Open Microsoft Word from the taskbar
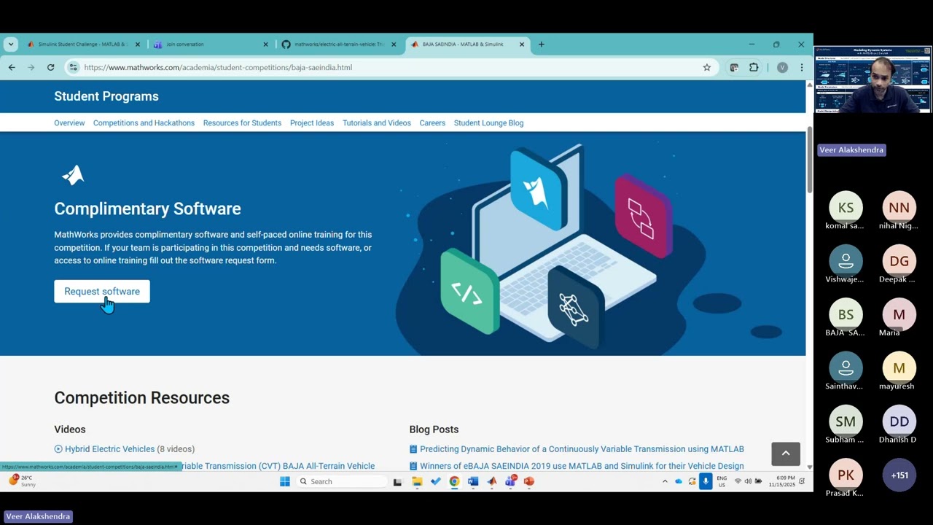Screen dimensions: 933x525 (x=473, y=481)
